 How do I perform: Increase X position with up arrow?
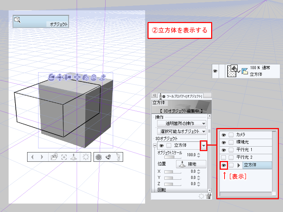pyautogui.click(x=198, y=170)
